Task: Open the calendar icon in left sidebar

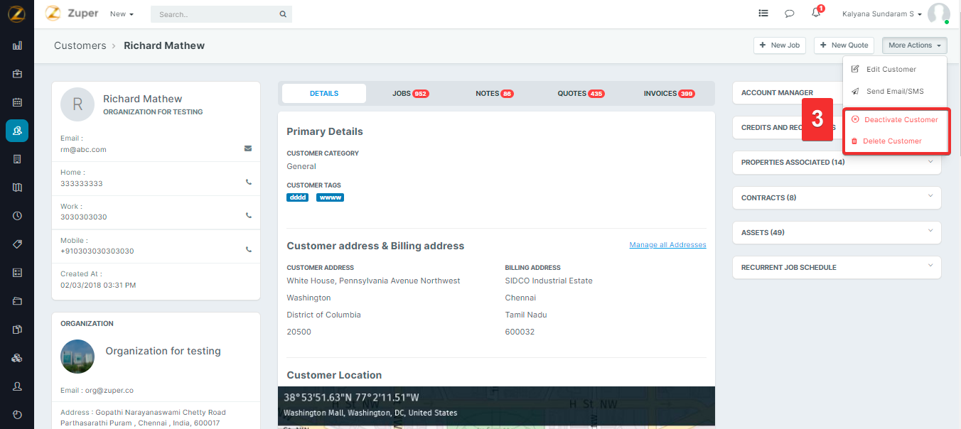Action: point(17,102)
